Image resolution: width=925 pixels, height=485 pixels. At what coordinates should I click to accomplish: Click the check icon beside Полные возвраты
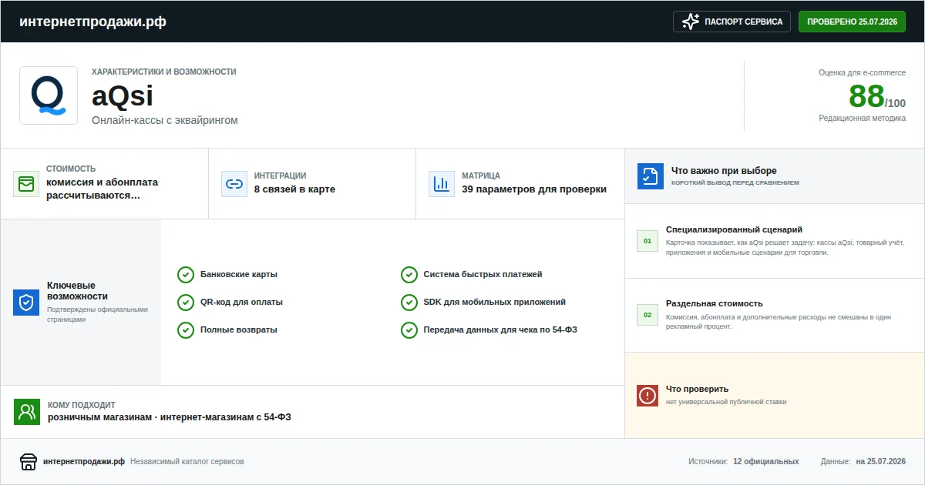pos(186,330)
